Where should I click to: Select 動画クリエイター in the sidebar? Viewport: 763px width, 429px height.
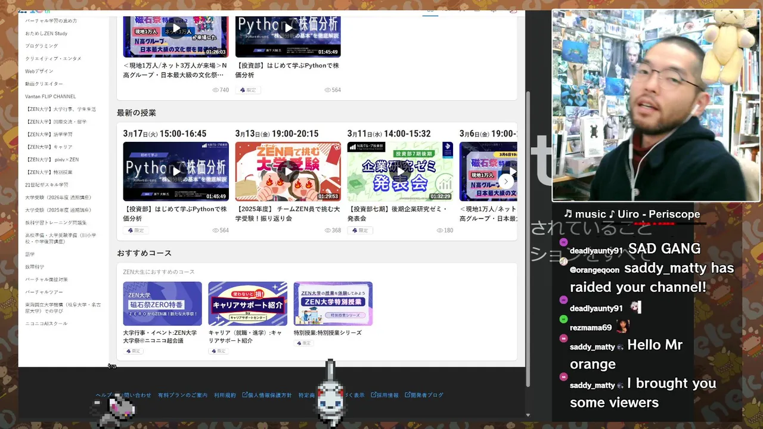44,84
